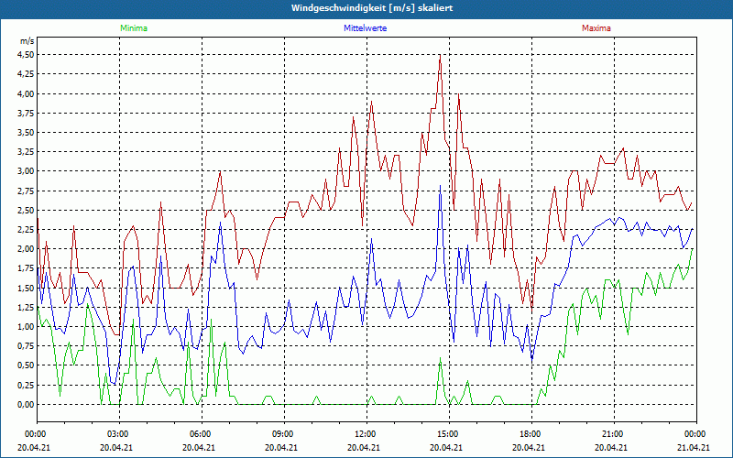Click the blue Mittelwerte legend label
Screen dimensions: 733x458
coord(365,28)
